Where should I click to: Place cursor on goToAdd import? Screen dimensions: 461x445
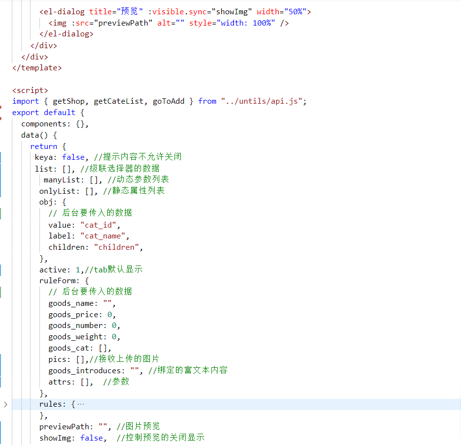pos(168,101)
